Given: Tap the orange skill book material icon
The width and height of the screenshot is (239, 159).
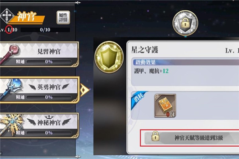Looking at the screenshot, I should (165, 106).
